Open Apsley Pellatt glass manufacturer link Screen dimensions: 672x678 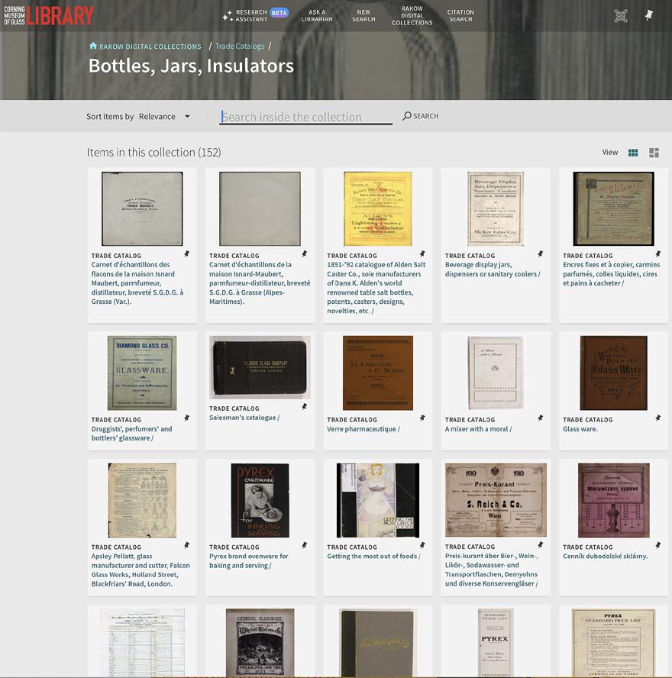pos(141,570)
